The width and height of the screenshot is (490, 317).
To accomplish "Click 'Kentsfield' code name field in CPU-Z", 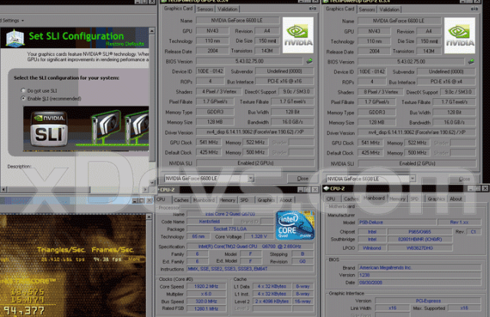I will [209, 221].
